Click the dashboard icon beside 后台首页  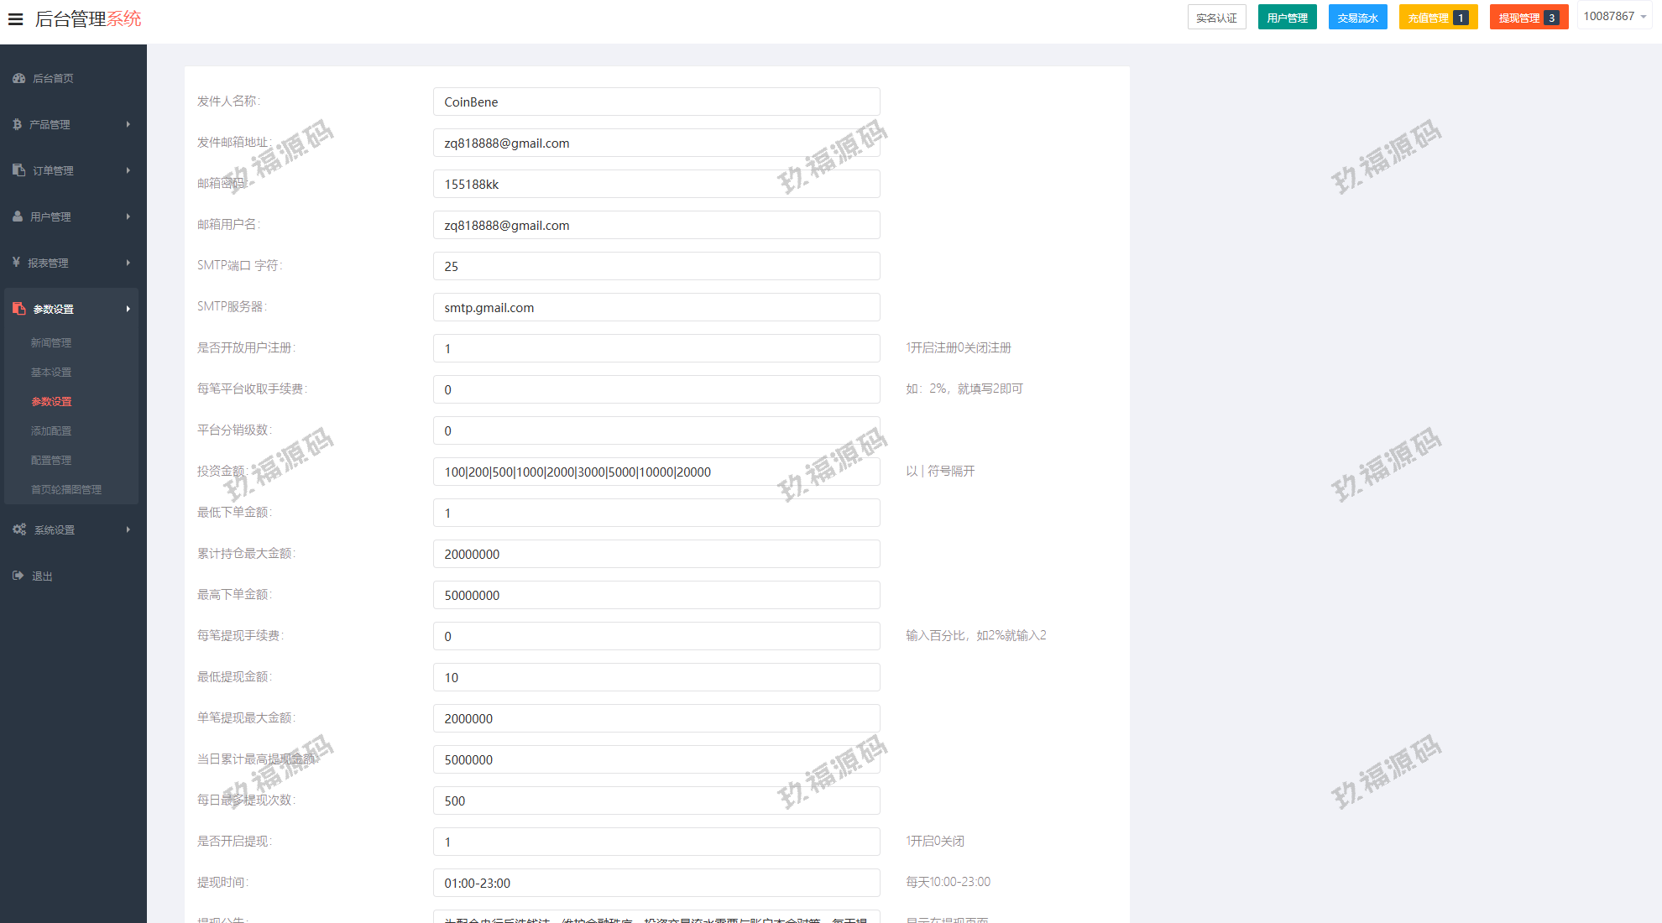click(x=18, y=78)
